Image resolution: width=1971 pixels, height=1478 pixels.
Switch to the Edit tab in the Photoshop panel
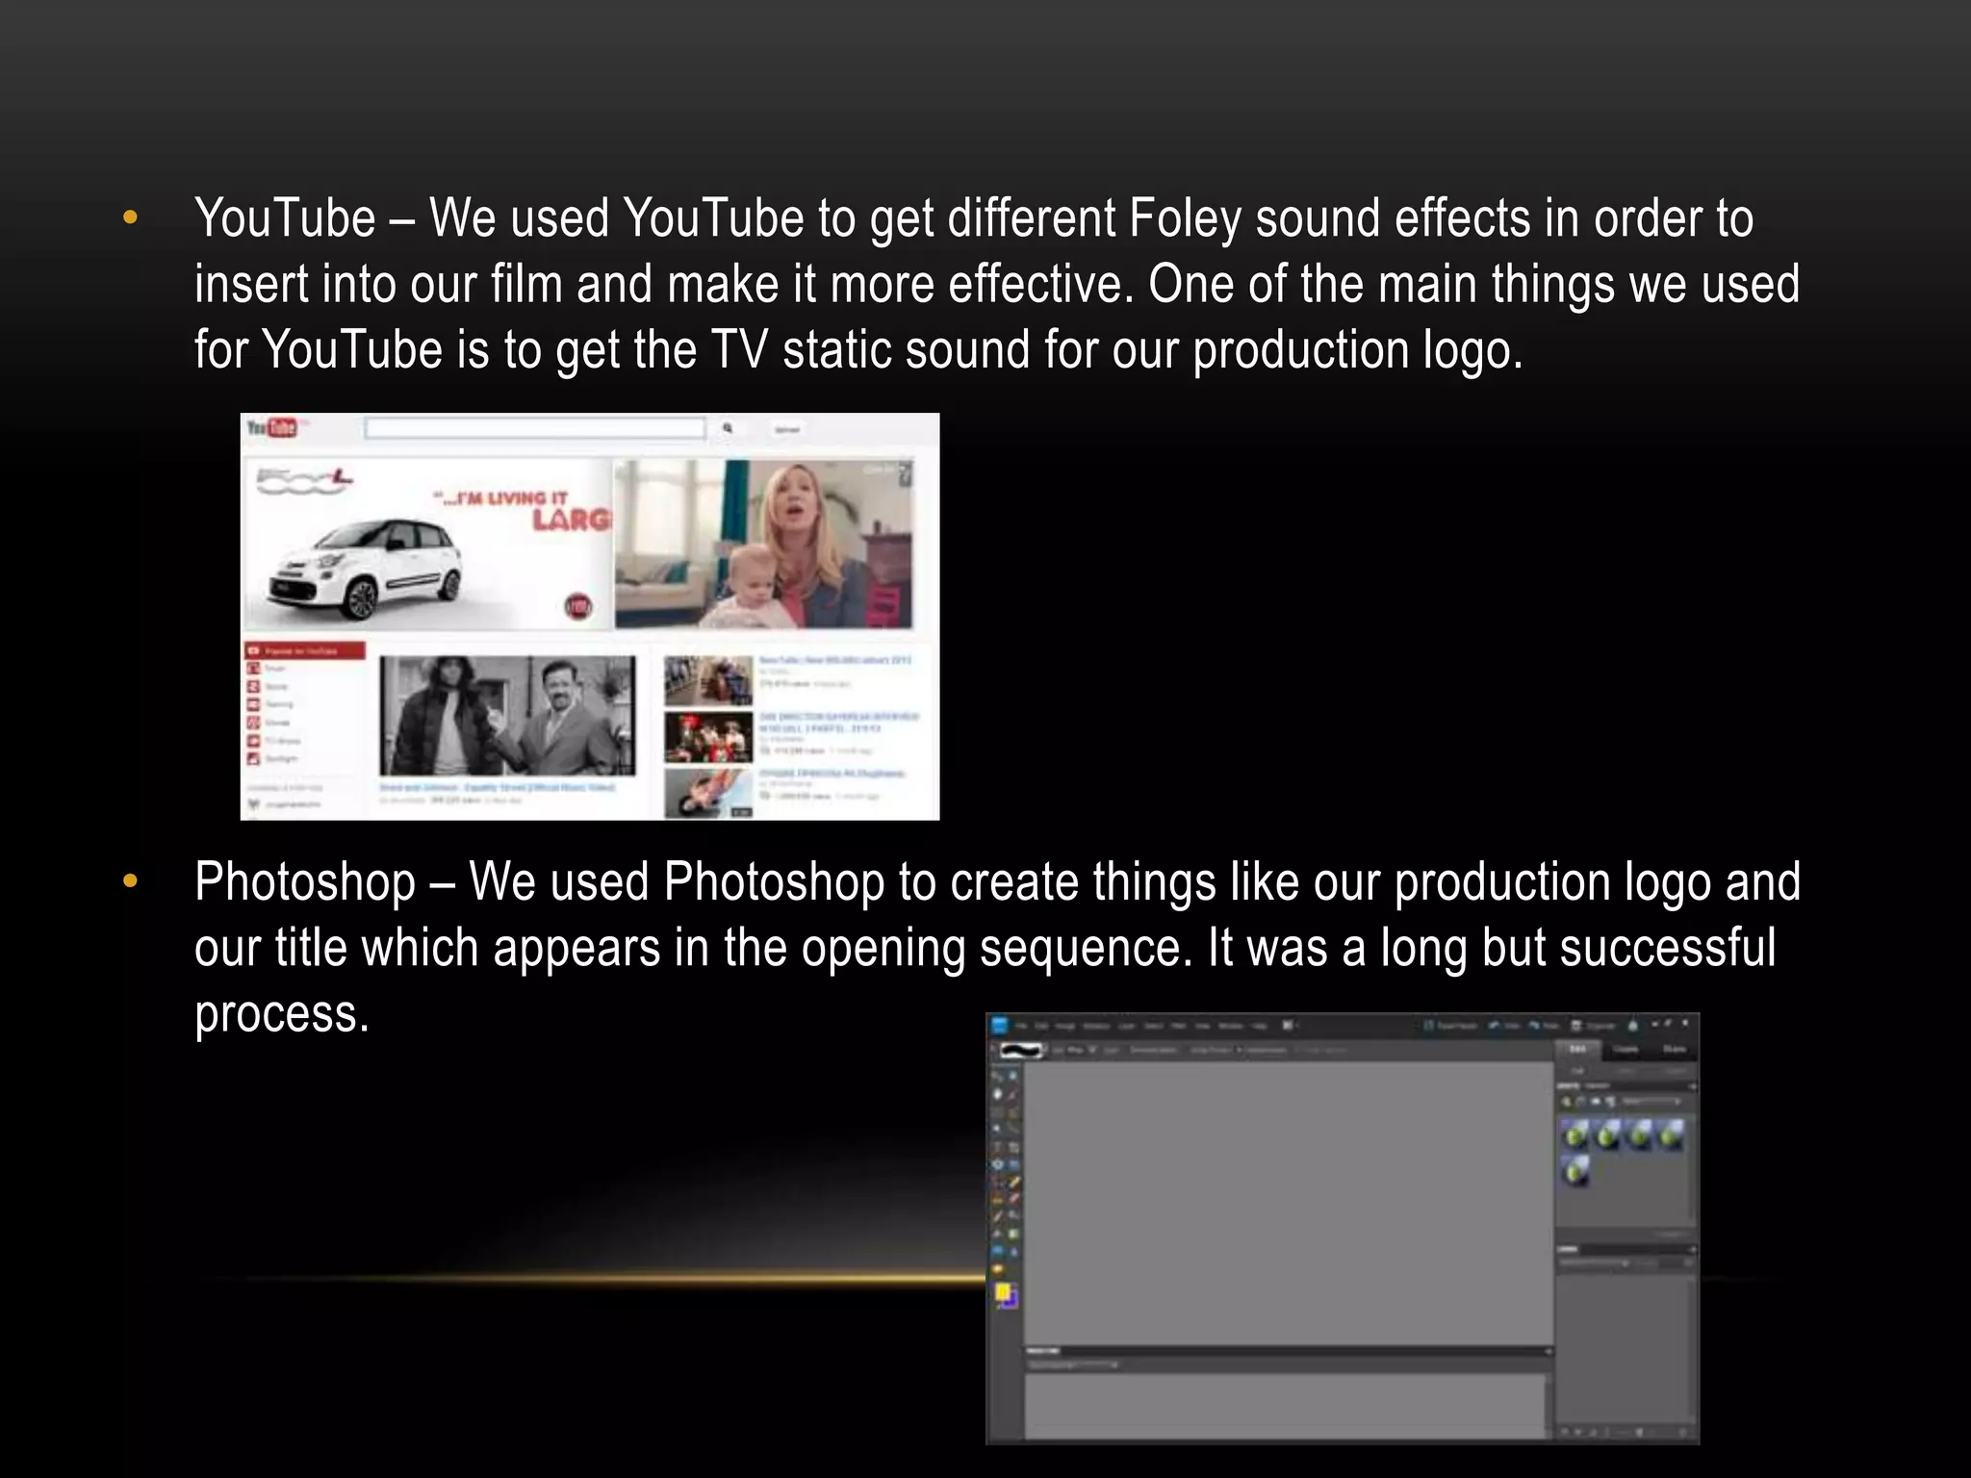(x=1578, y=1049)
